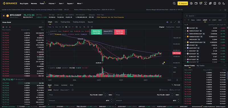Show both buy and sell orders view

tap(3, 27)
